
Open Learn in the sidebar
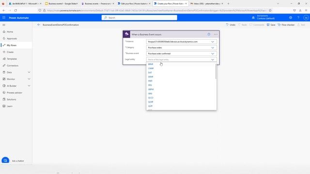point(10,106)
